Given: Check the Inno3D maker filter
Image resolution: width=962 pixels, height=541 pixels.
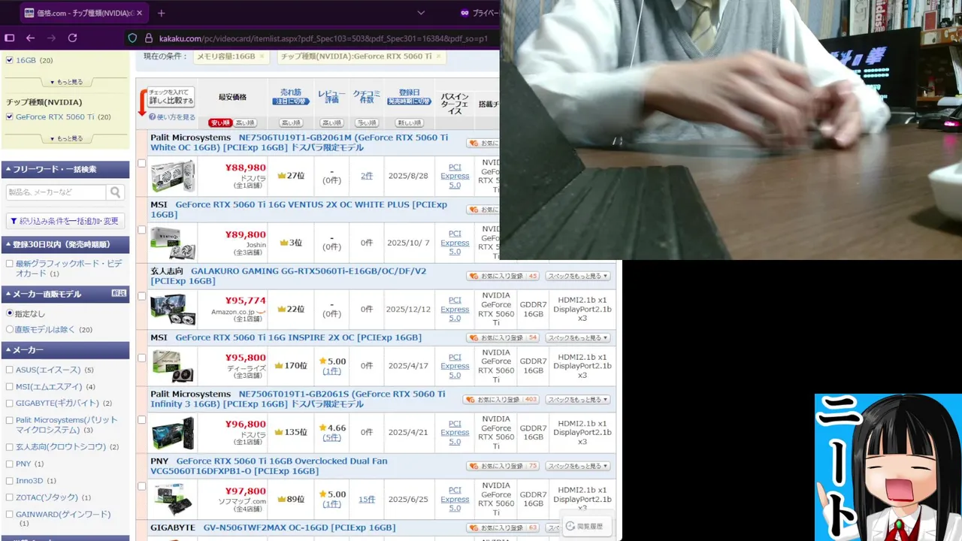Looking at the screenshot, I should [10, 480].
